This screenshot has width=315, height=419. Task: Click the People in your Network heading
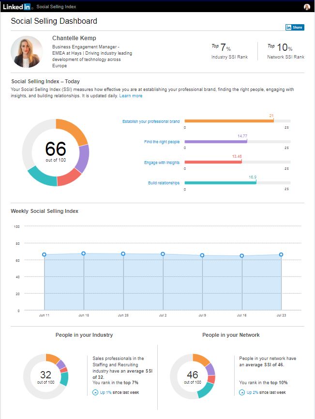pos(231,335)
